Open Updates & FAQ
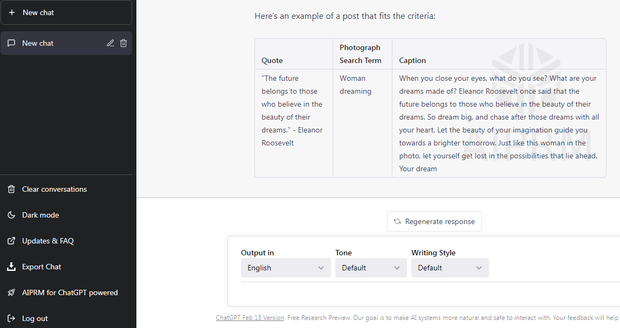 coord(66,241)
